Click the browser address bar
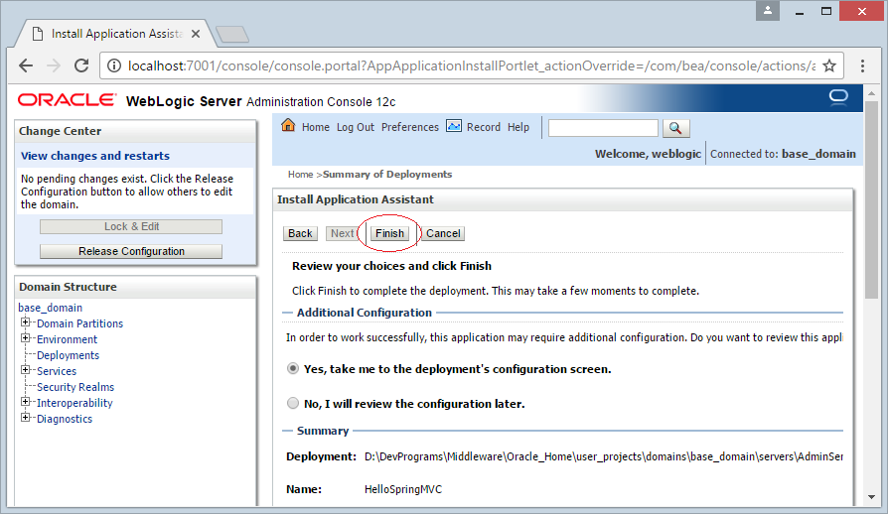This screenshot has width=888, height=514. [x=470, y=66]
